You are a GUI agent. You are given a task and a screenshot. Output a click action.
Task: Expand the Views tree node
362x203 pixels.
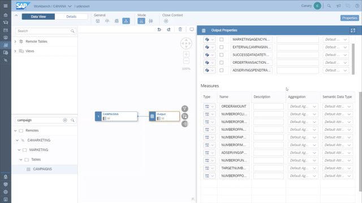click(x=15, y=51)
